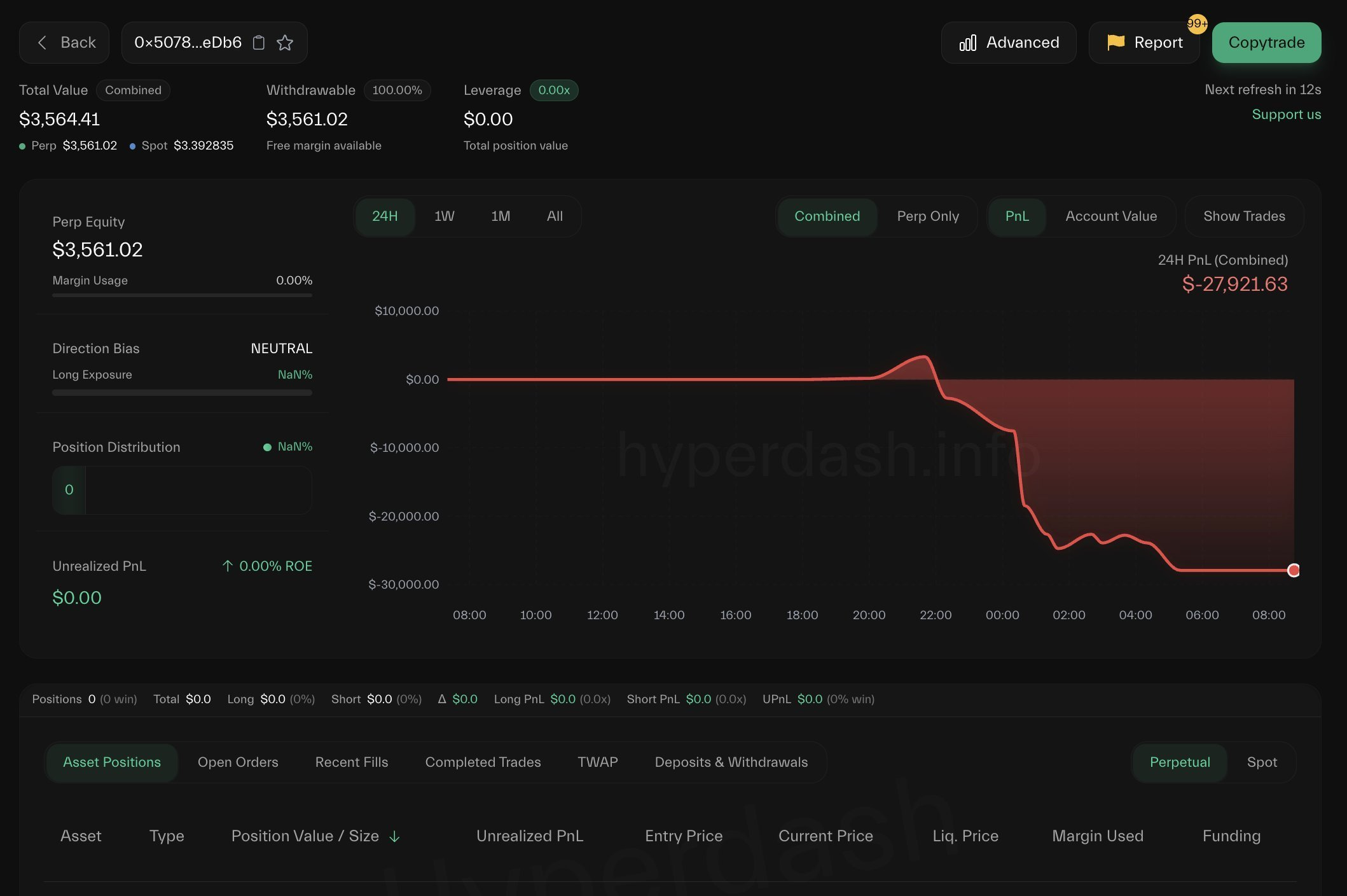This screenshot has height=896, width=1347.
Task: Click the Next refresh in 12s text
Action: (x=1262, y=90)
